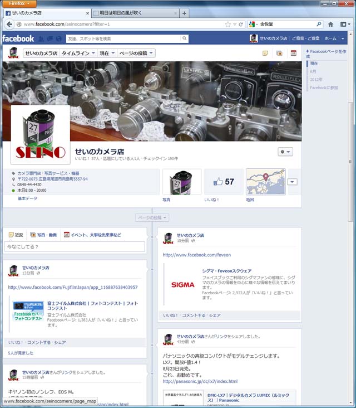Click the vertical page scrollbar thumb
The image size is (356, 408).
point(350,161)
